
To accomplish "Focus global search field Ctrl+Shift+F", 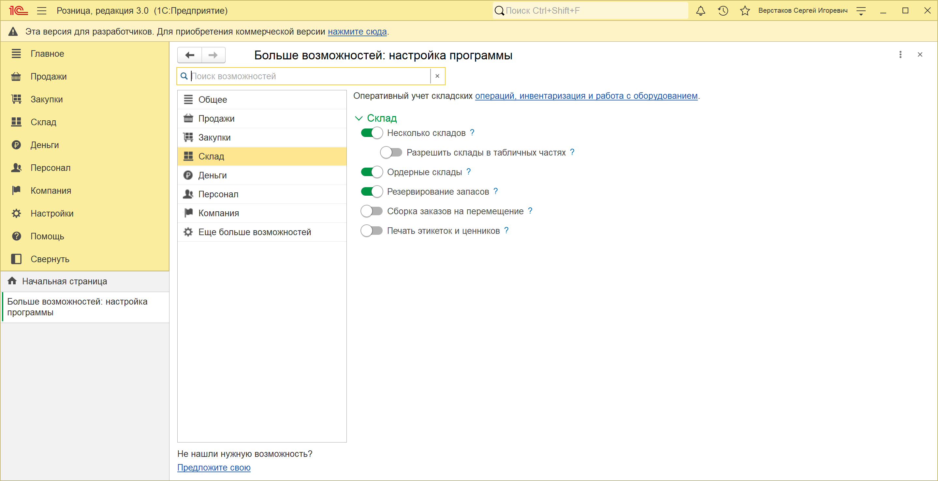I will (x=590, y=10).
